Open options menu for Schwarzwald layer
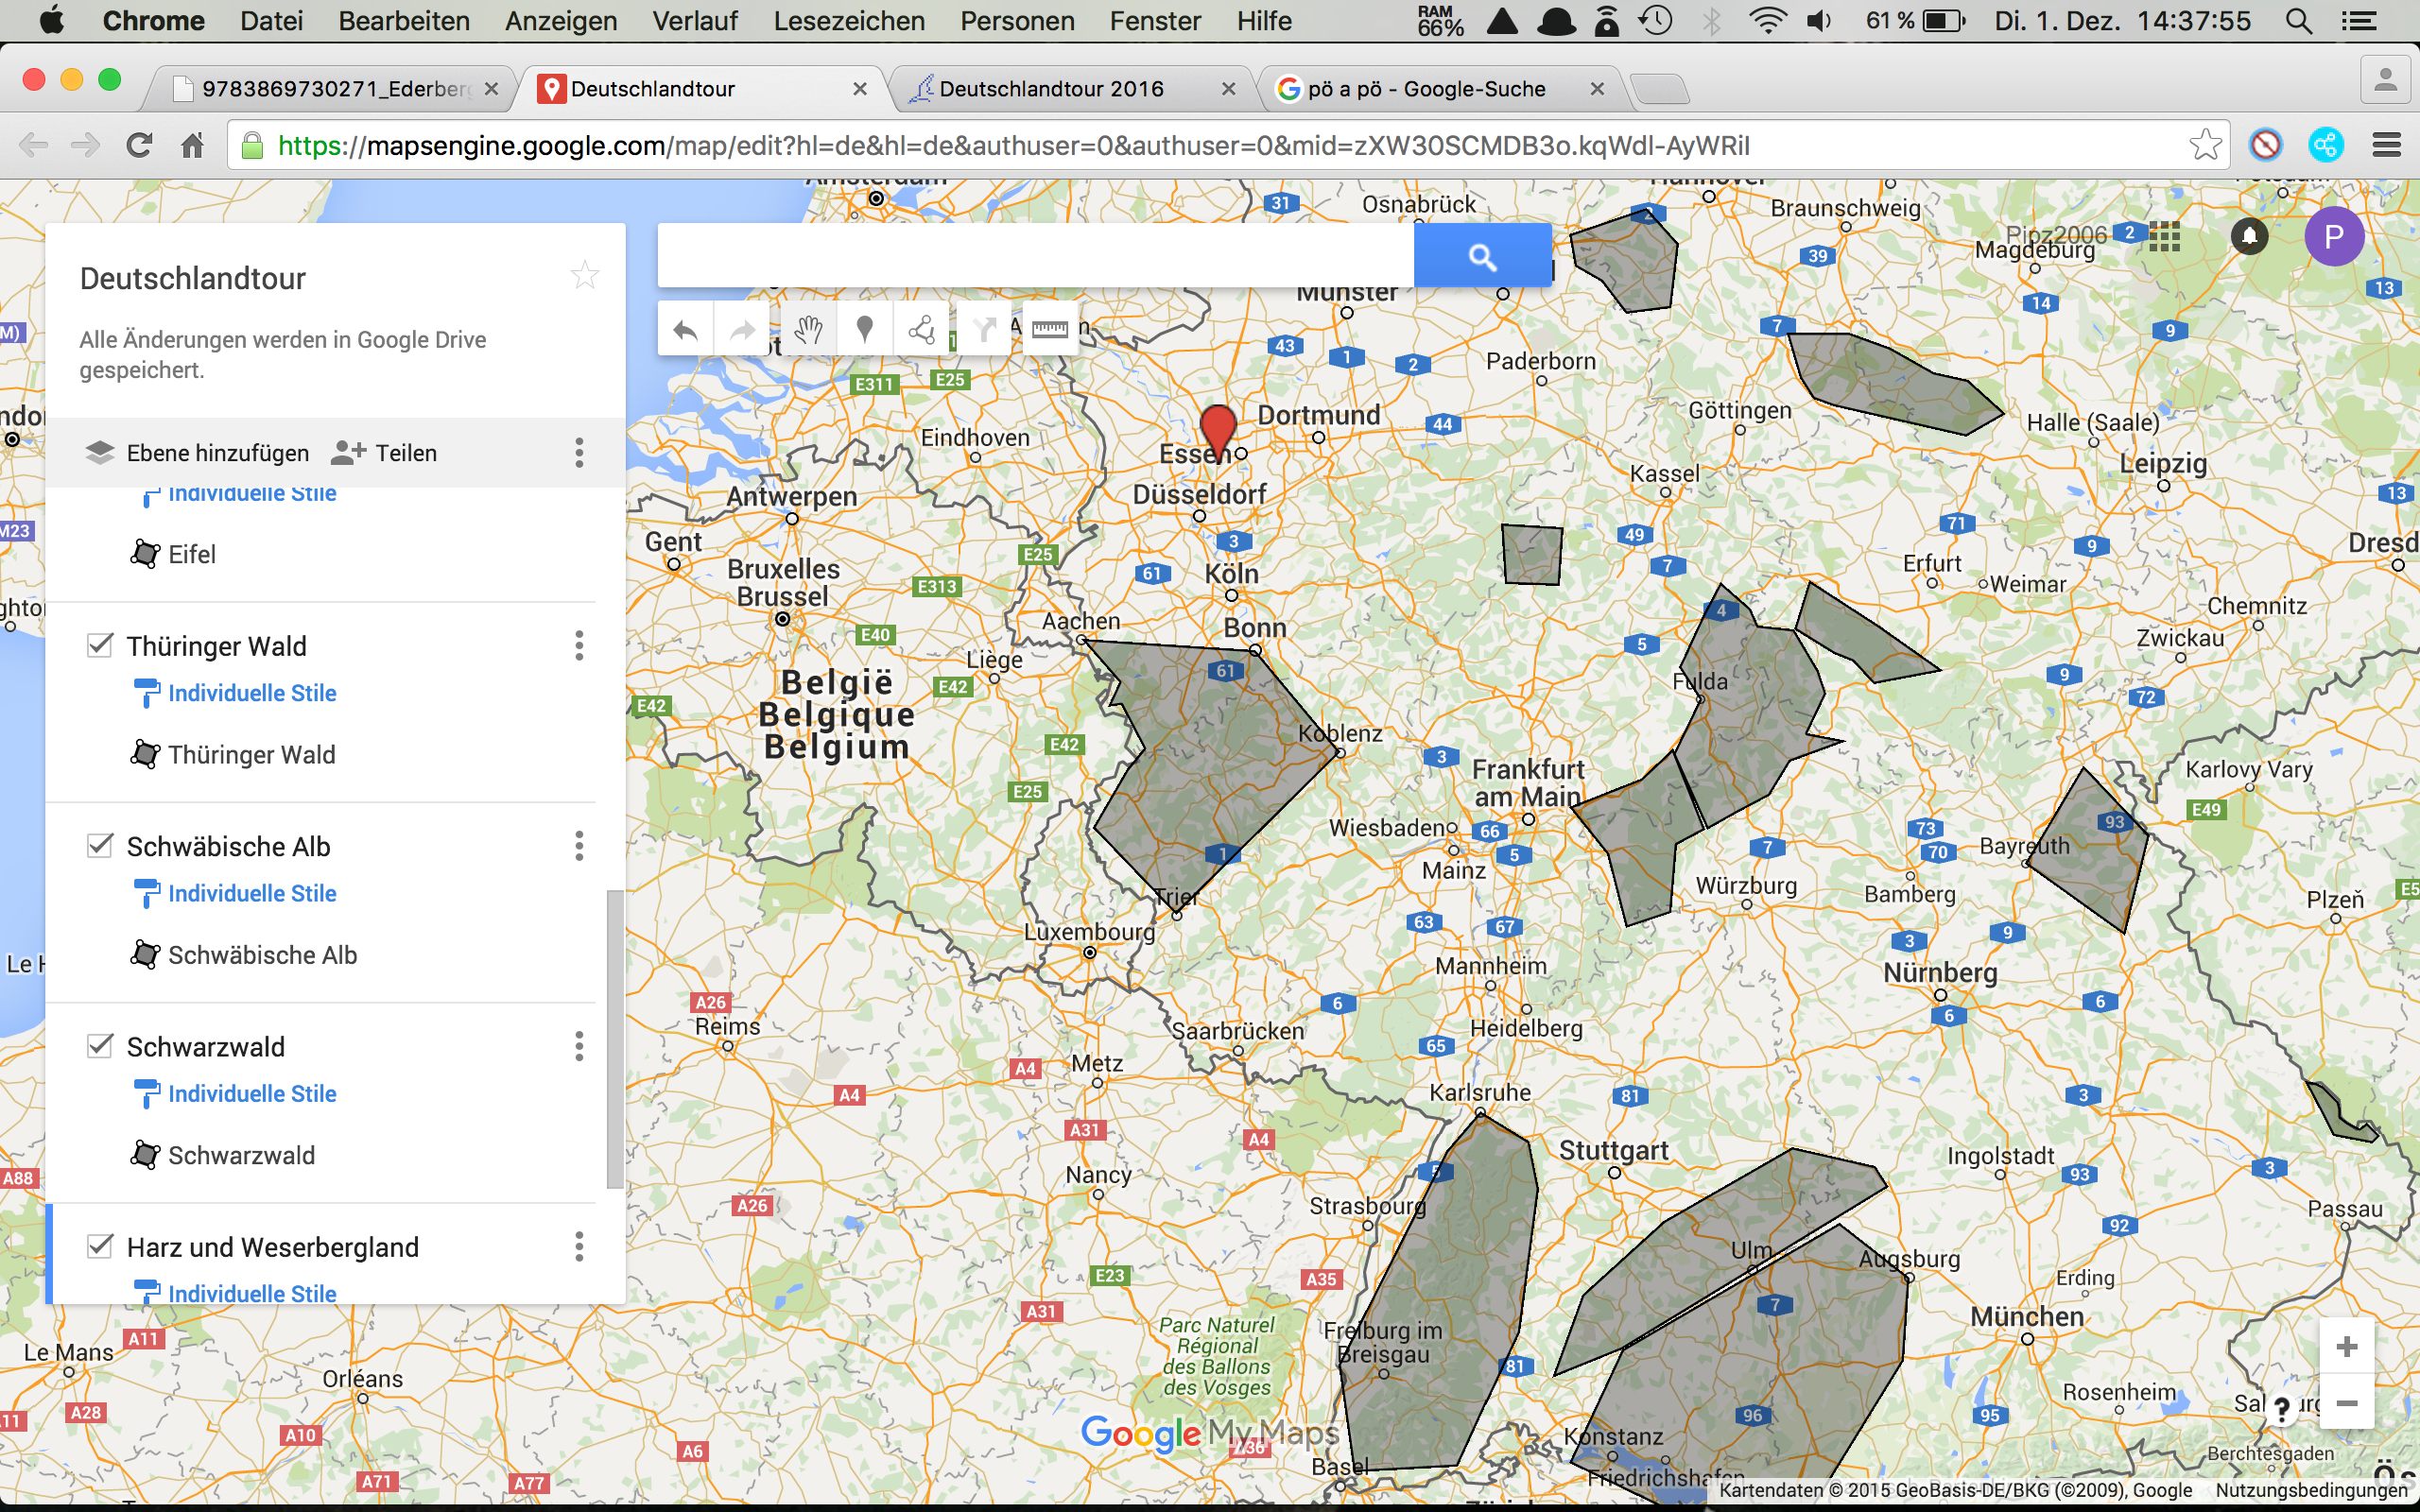The image size is (2420, 1512). (579, 1047)
